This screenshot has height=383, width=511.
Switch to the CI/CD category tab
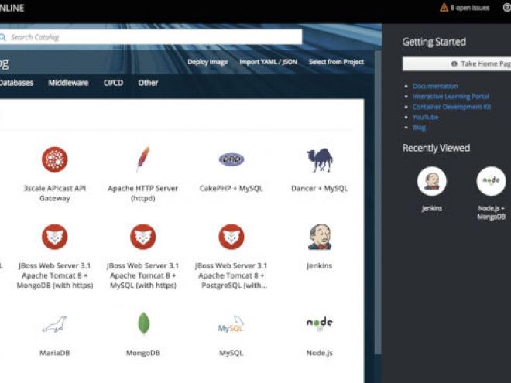pos(113,83)
